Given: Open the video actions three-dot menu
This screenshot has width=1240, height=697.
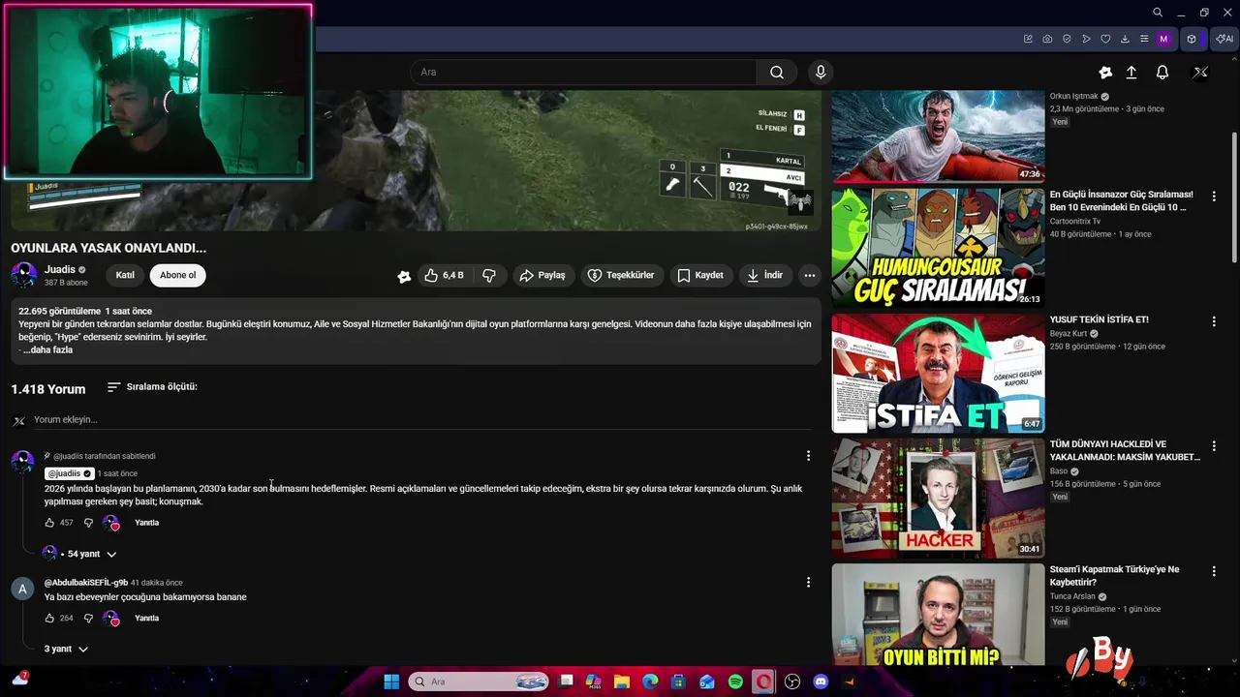Looking at the screenshot, I should [x=810, y=275].
